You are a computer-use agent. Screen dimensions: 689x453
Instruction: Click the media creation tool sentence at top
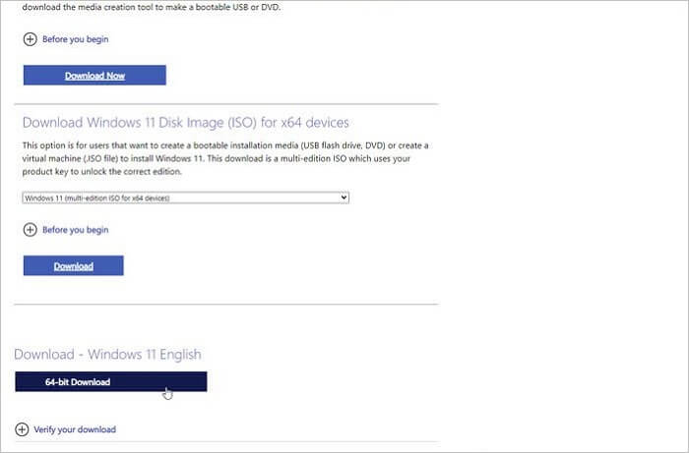(152, 7)
